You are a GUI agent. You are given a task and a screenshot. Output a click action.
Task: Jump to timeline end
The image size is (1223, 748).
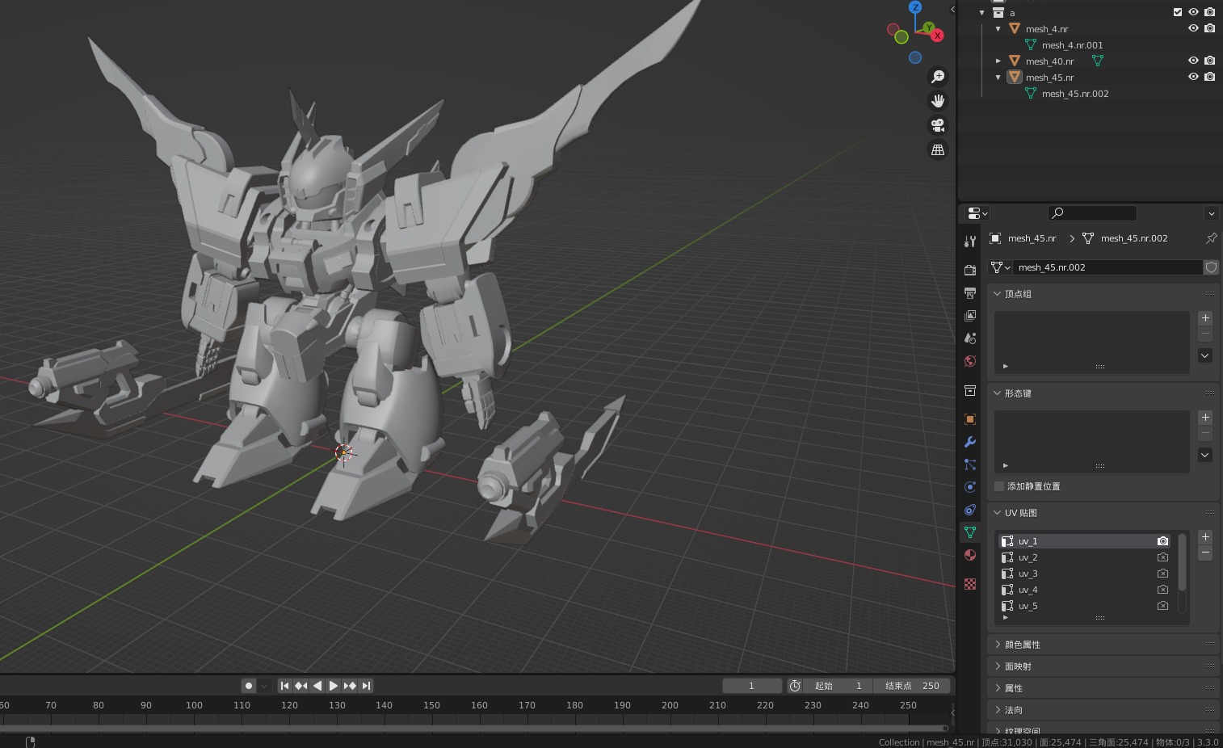[366, 686]
